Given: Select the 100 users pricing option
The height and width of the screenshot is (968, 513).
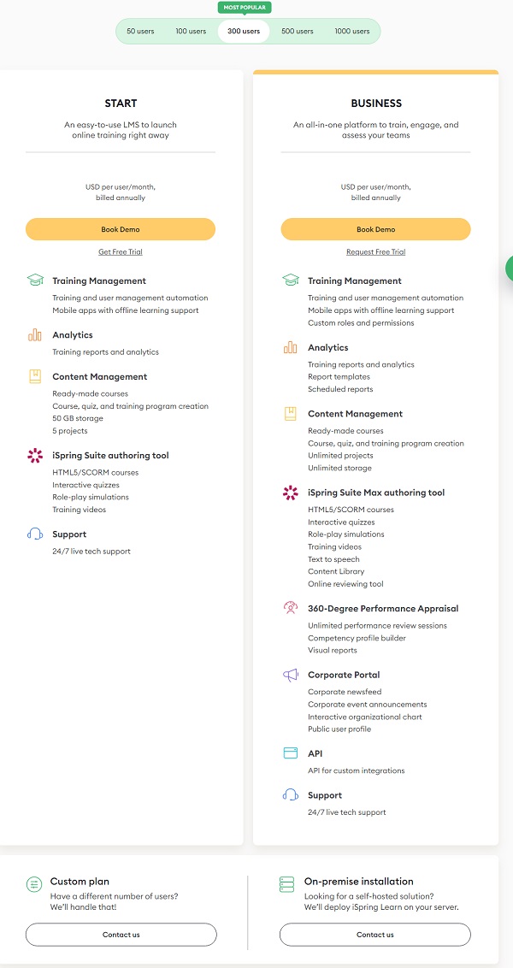Looking at the screenshot, I should click(191, 32).
